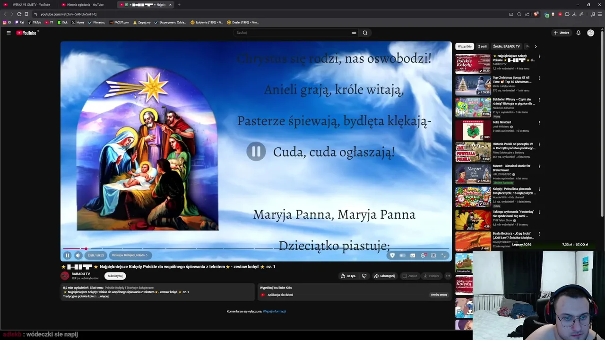The width and height of the screenshot is (605, 340).
Task: Click the Utwórz create button
Action: pyautogui.click(x=562, y=33)
